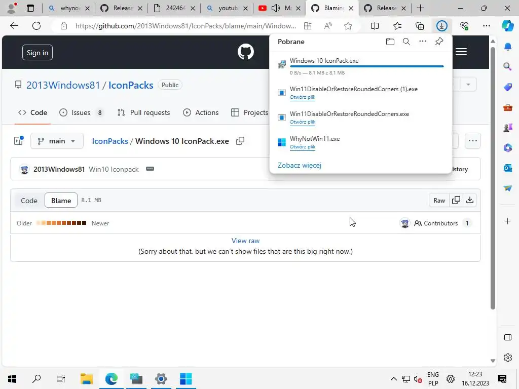Viewport: 519px width, 389px height.
Task: Open the Win11DisableOrRestoreRoundedCorners (1).exe file link
Action: click(x=303, y=97)
